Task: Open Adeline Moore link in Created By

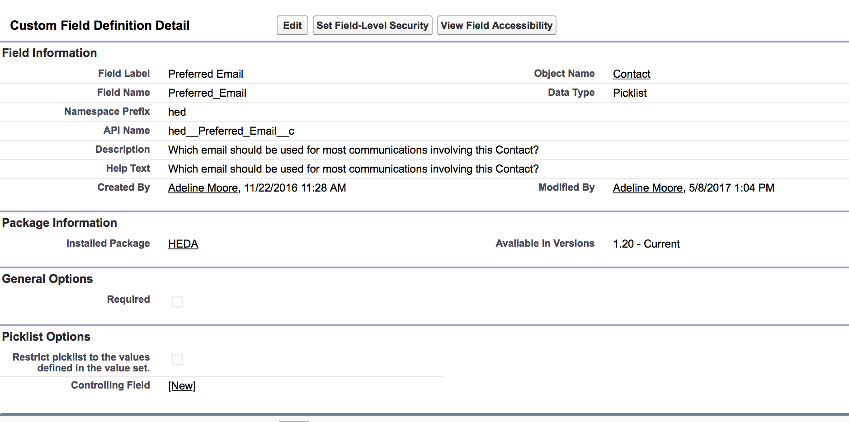Action: coord(203,188)
